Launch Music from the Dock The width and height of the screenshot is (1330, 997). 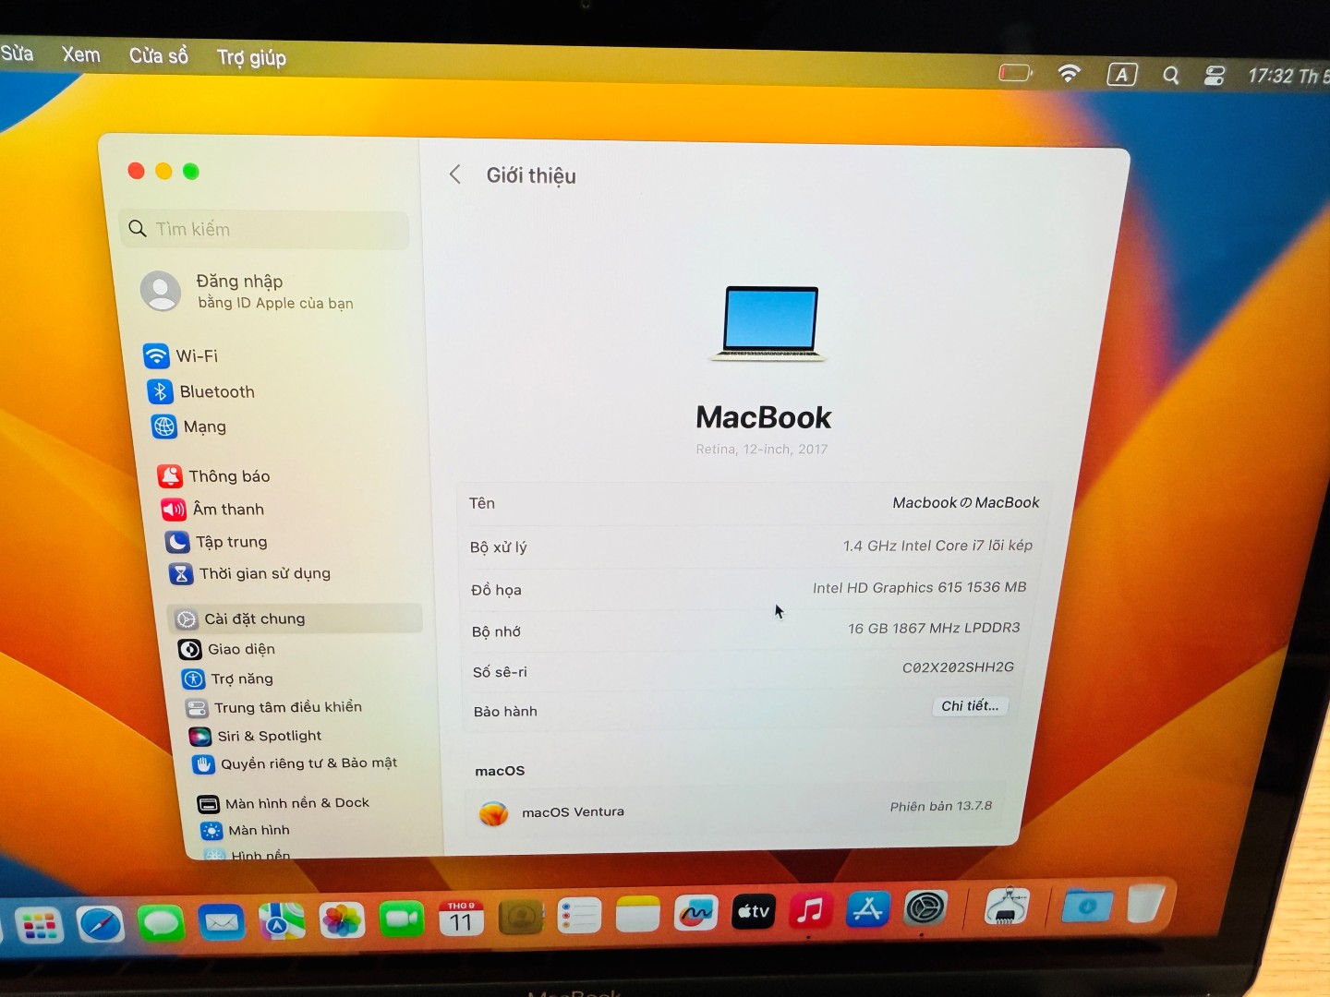(x=810, y=911)
